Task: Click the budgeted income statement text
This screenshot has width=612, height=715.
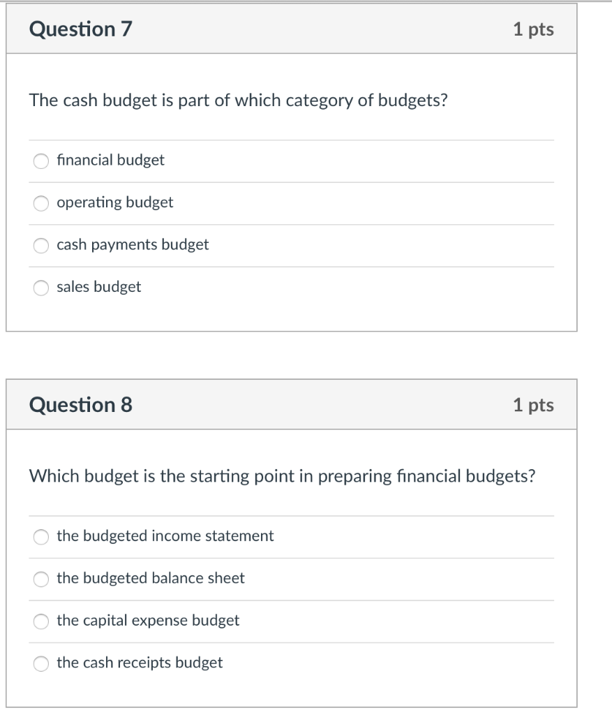Action: point(164,536)
